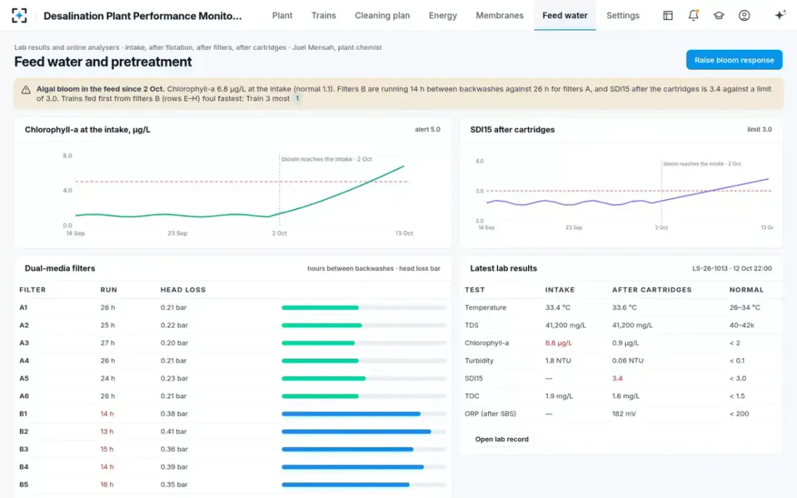797x498 pixels.
Task: Open the graduation cap learning icon
Action: pos(719,15)
